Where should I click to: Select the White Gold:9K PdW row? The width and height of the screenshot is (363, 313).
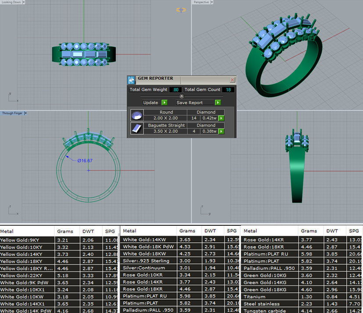[x=59, y=282]
